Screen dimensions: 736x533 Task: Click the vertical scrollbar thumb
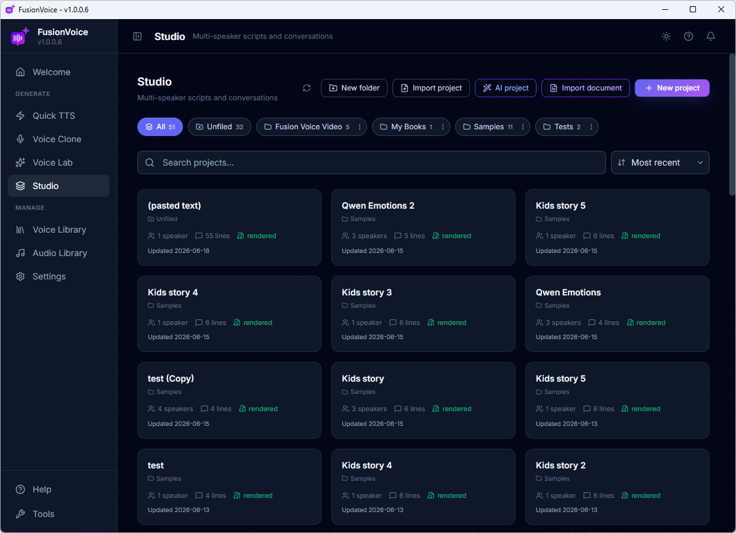coord(732,125)
